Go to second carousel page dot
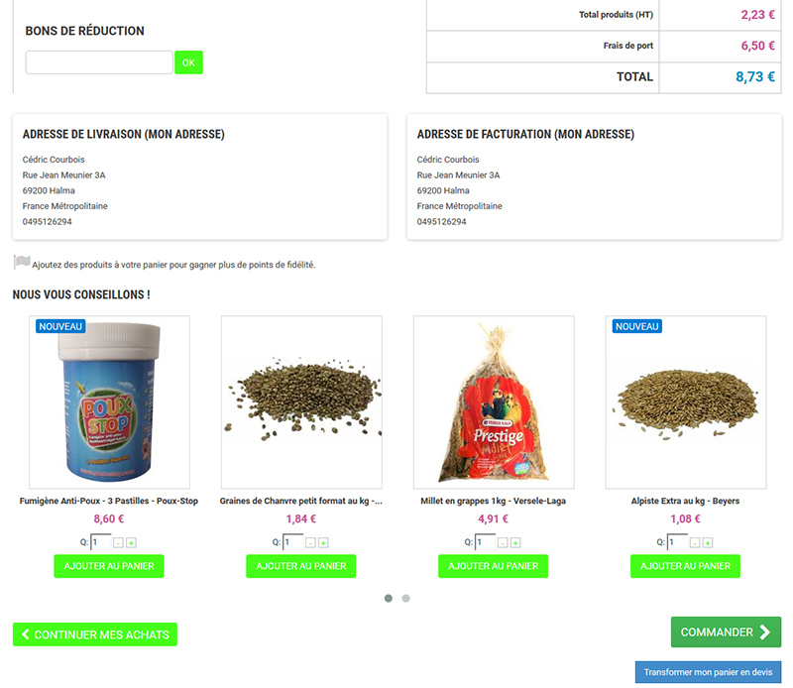 (x=405, y=598)
